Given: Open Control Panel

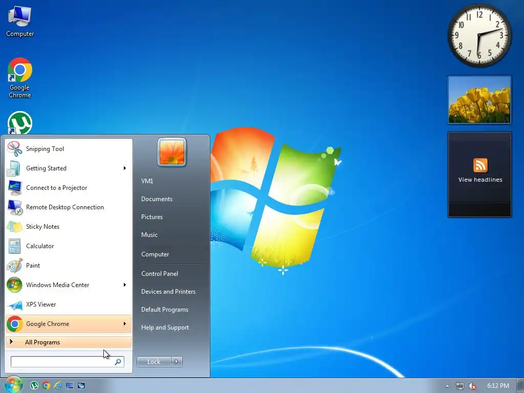Looking at the screenshot, I should (x=160, y=274).
